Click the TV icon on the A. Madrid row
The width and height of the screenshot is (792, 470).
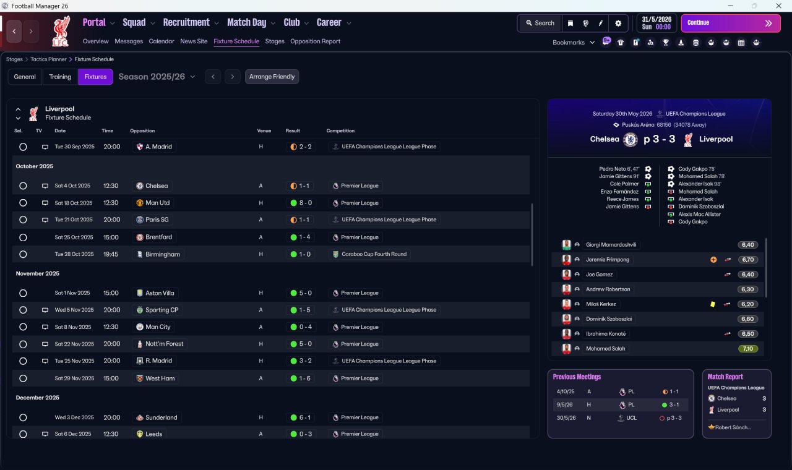click(45, 147)
